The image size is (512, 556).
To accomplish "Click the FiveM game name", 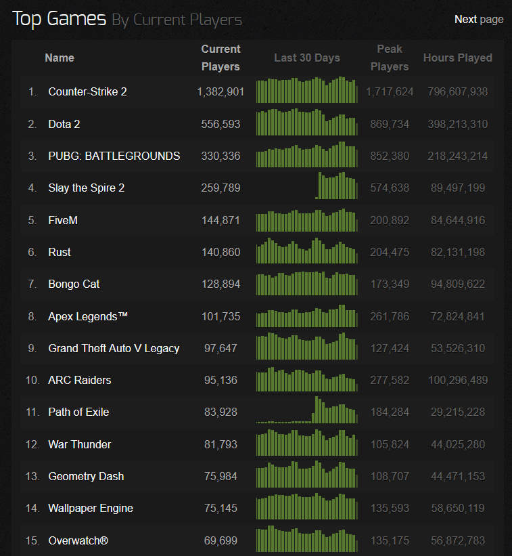I will 63,220.
